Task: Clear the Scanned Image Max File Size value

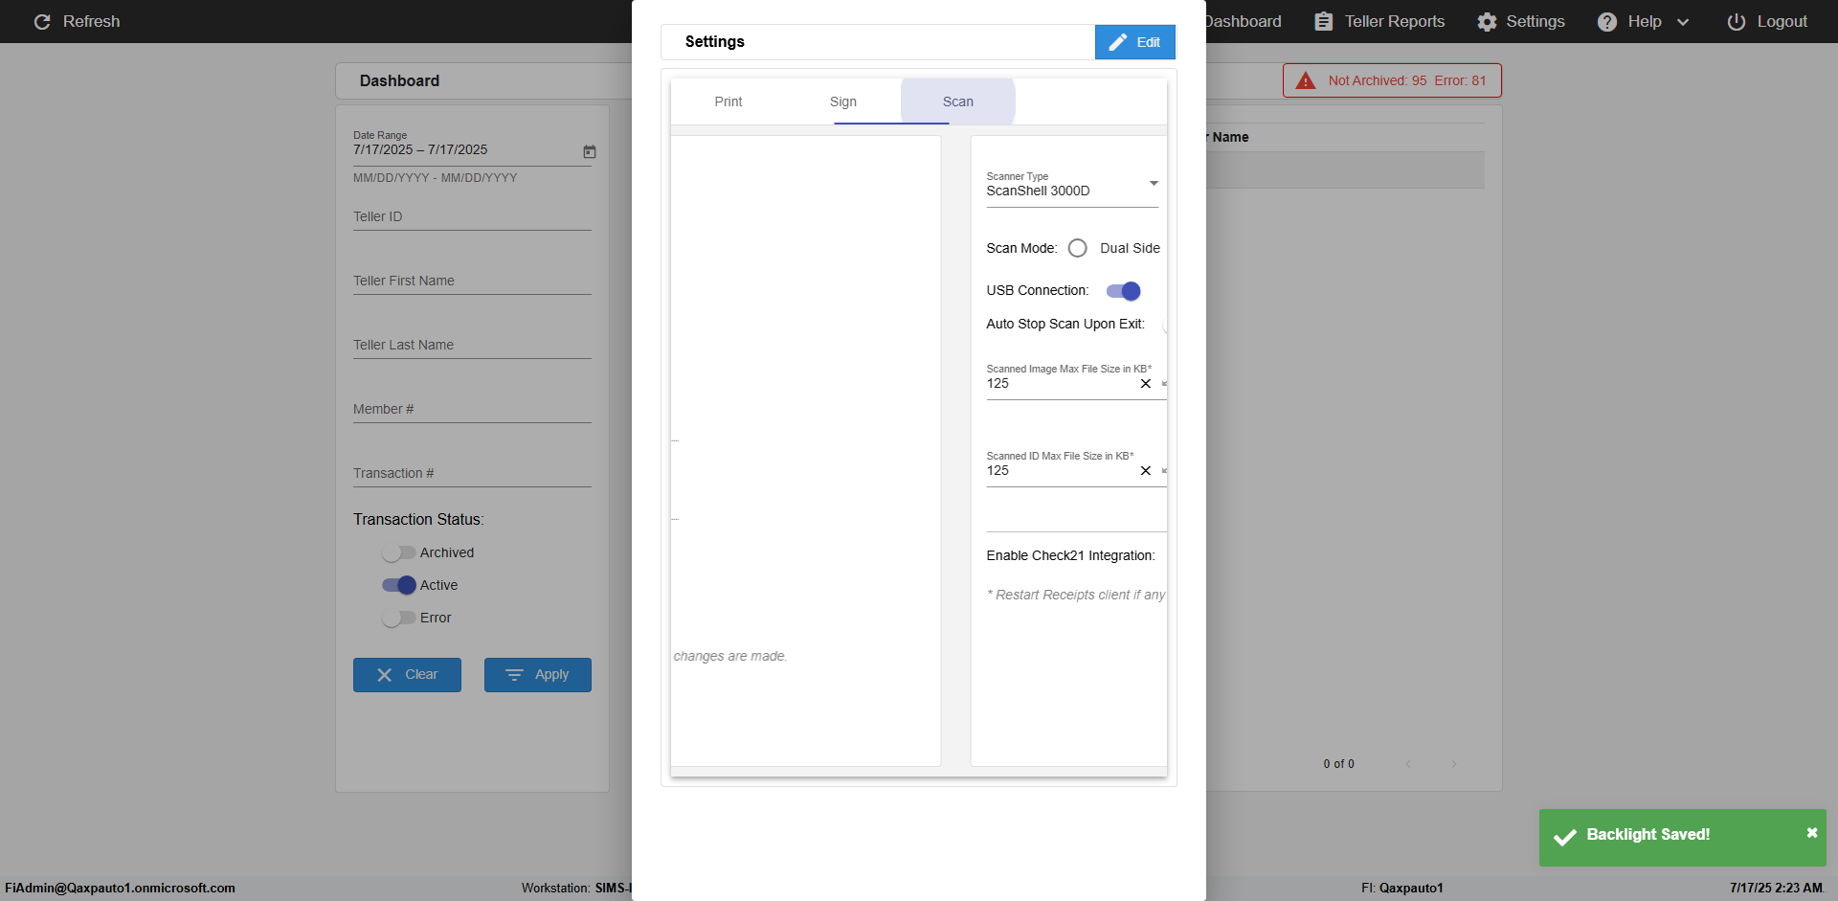Action: (1146, 384)
